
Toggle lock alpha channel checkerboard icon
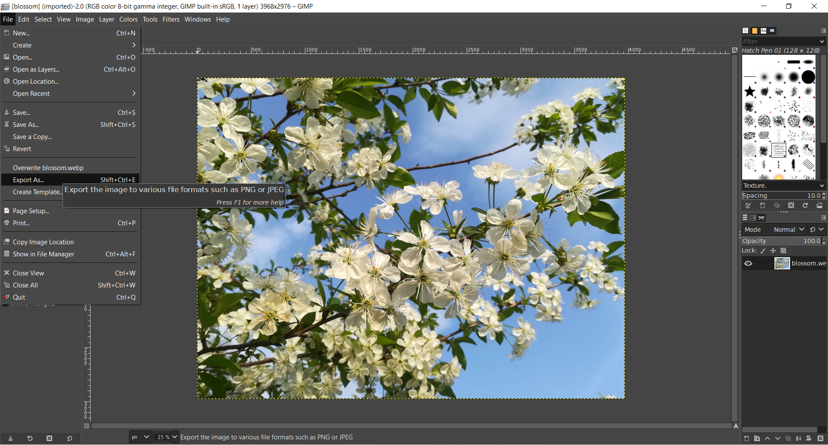(784, 251)
